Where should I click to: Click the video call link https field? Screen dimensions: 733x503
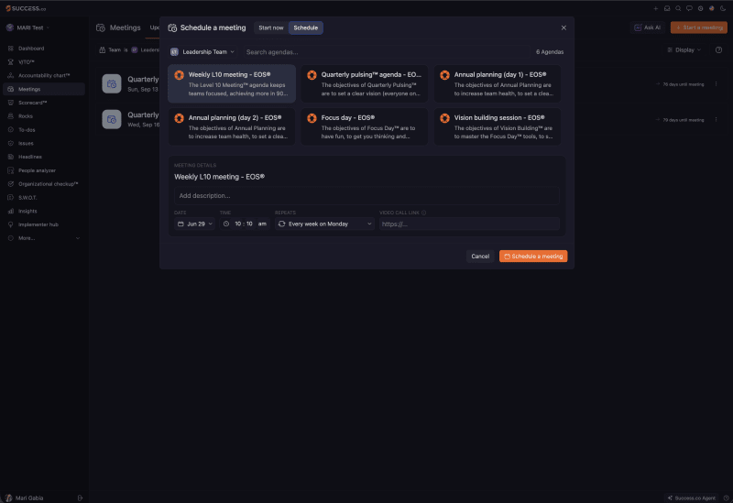coord(469,224)
